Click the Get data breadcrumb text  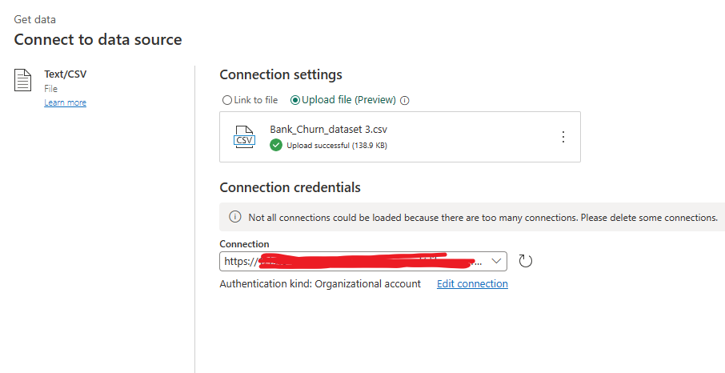pos(35,19)
